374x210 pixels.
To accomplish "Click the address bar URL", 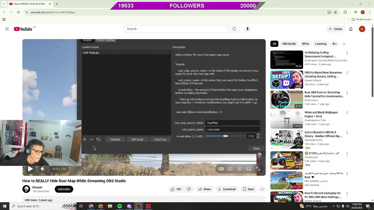I will (53, 12).
